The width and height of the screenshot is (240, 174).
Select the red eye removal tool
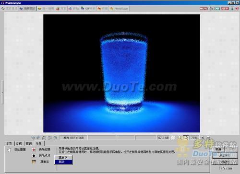point(34,150)
